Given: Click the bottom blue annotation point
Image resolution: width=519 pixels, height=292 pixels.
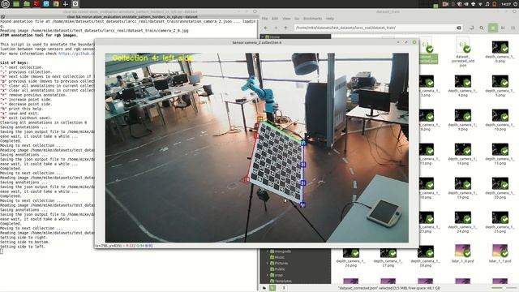Looking at the screenshot, I should pos(302,205).
